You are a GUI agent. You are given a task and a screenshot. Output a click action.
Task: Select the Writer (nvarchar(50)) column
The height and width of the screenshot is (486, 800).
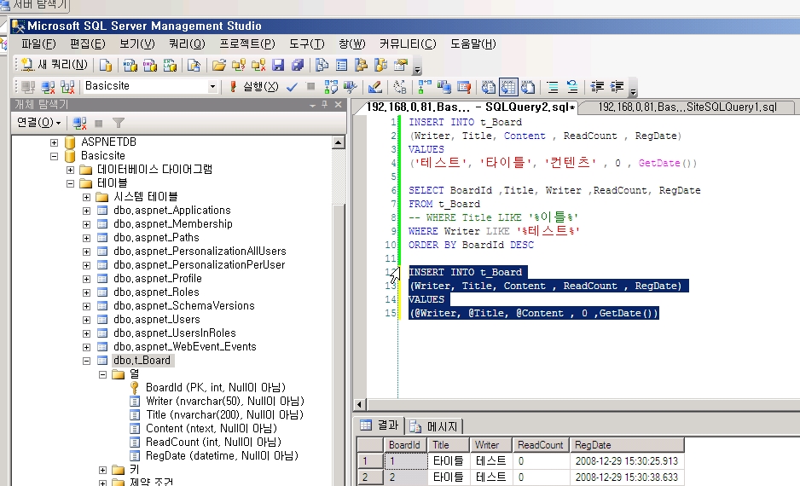pos(225,402)
